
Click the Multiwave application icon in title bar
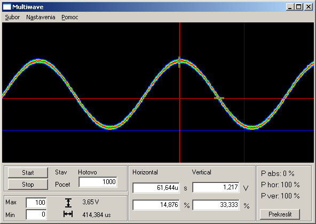7,7
